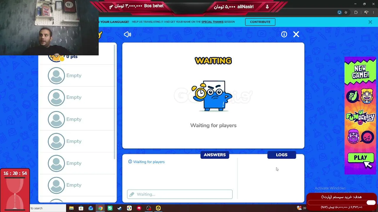Click the Funocracy logo in the ad
This screenshot has width=378, height=212.
[x=360, y=117]
